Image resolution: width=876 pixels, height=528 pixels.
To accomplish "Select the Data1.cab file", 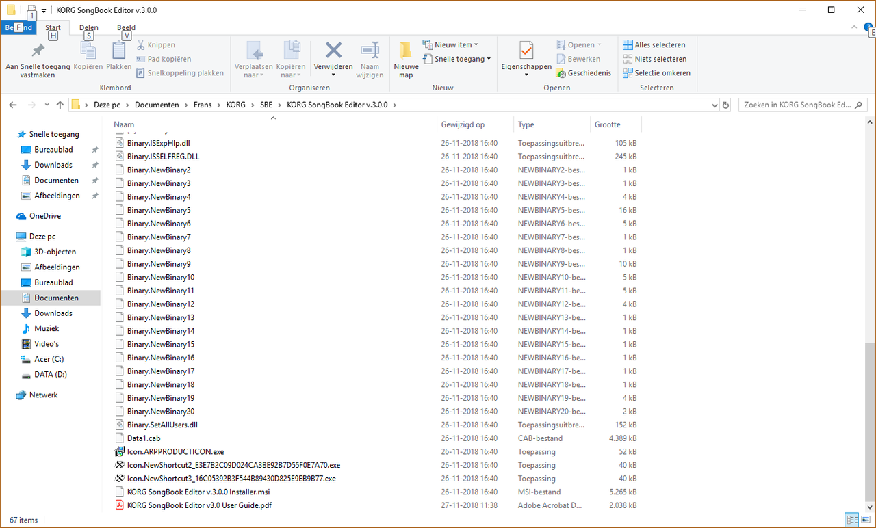I will [144, 438].
